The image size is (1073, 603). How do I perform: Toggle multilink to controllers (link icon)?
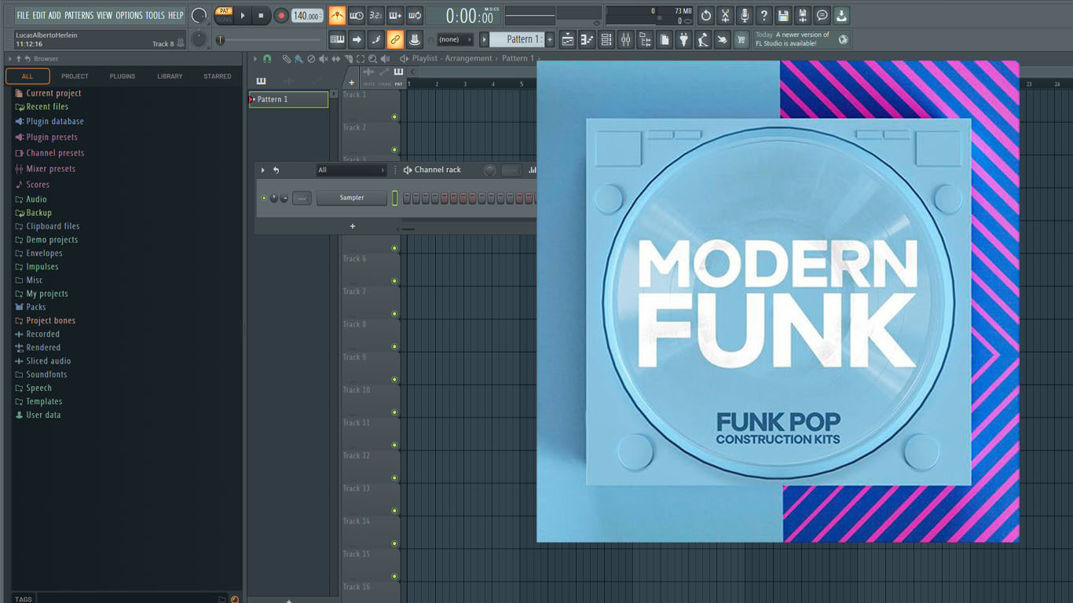tap(395, 39)
